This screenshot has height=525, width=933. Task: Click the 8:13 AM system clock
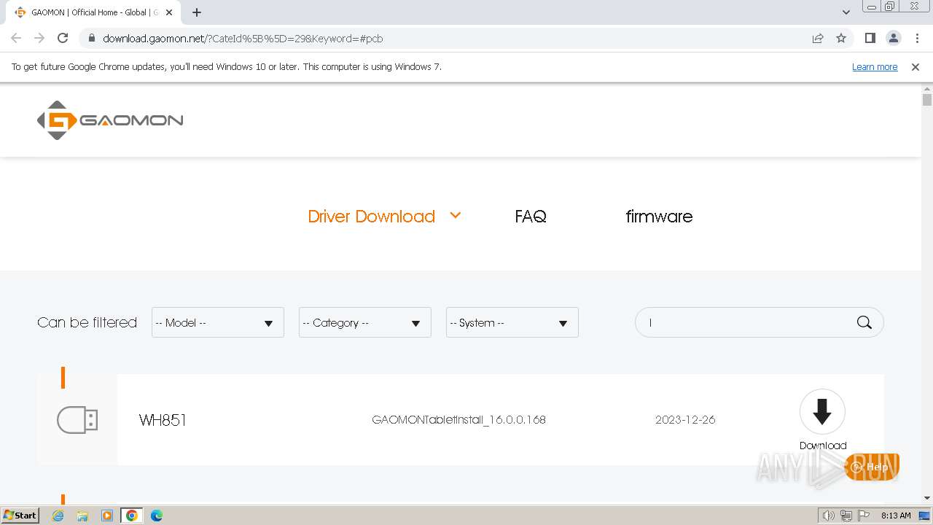pos(896,516)
